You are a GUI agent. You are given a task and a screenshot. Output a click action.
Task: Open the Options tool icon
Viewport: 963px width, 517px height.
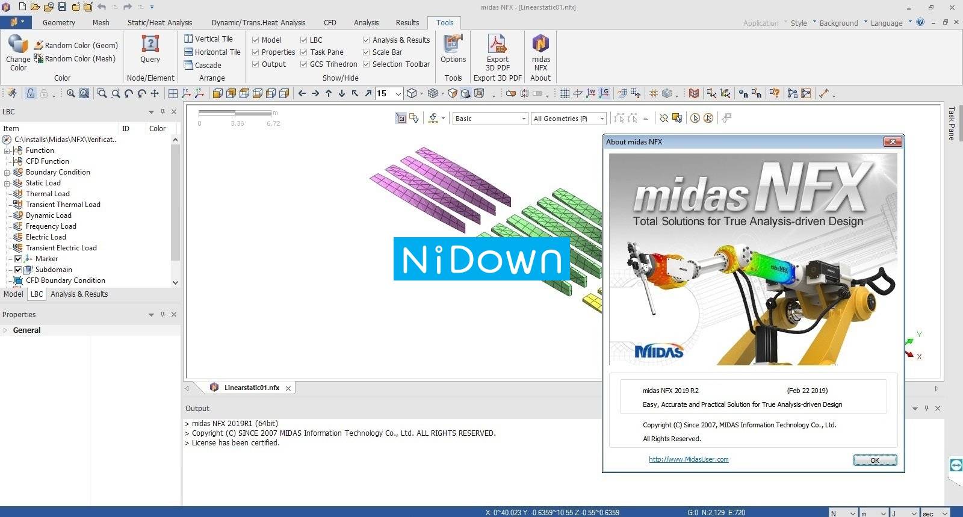[453, 49]
